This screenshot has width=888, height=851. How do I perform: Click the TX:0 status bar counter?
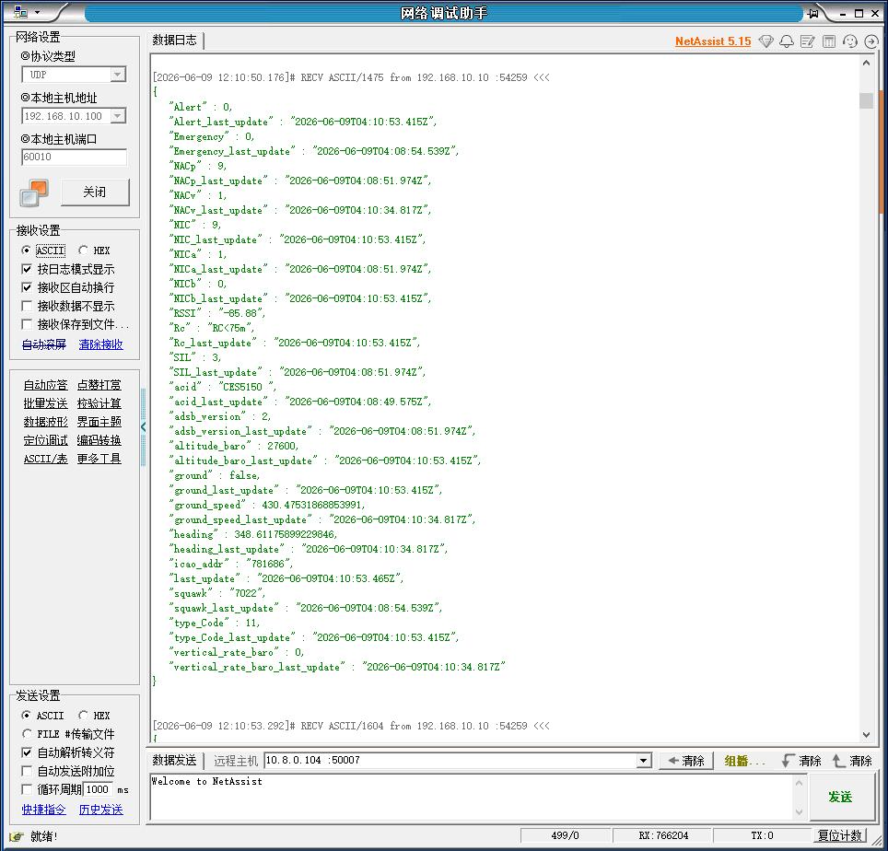[x=763, y=835]
